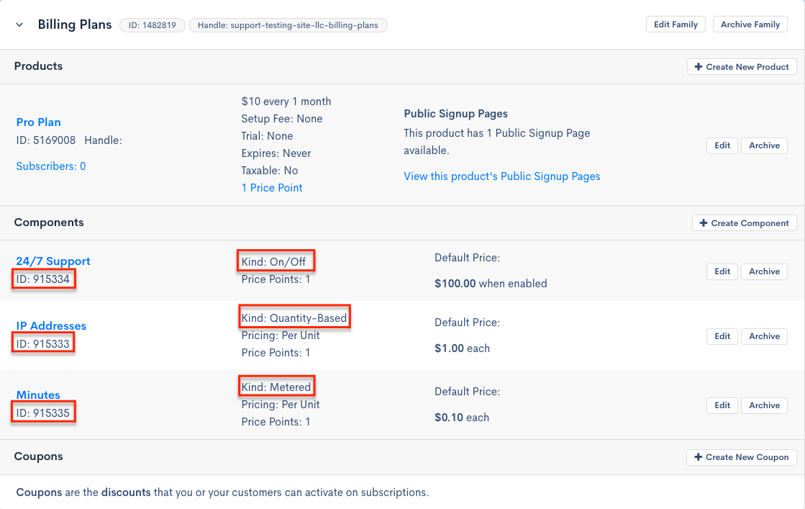The image size is (805, 509).
Task: Open the 24/7 Support component link
Action: [53, 261]
